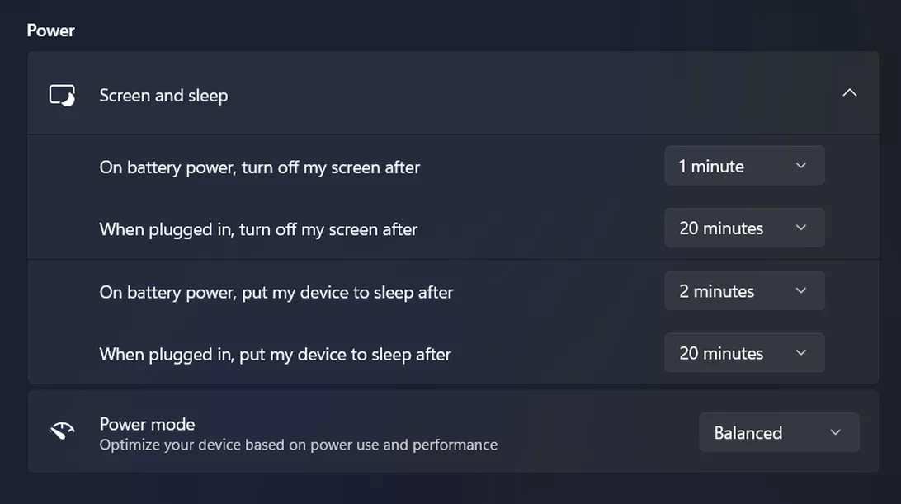Open the plugged-in screen timeout dropdown
This screenshot has height=504, width=901.
pyautogui.click(x=743, y=228)
